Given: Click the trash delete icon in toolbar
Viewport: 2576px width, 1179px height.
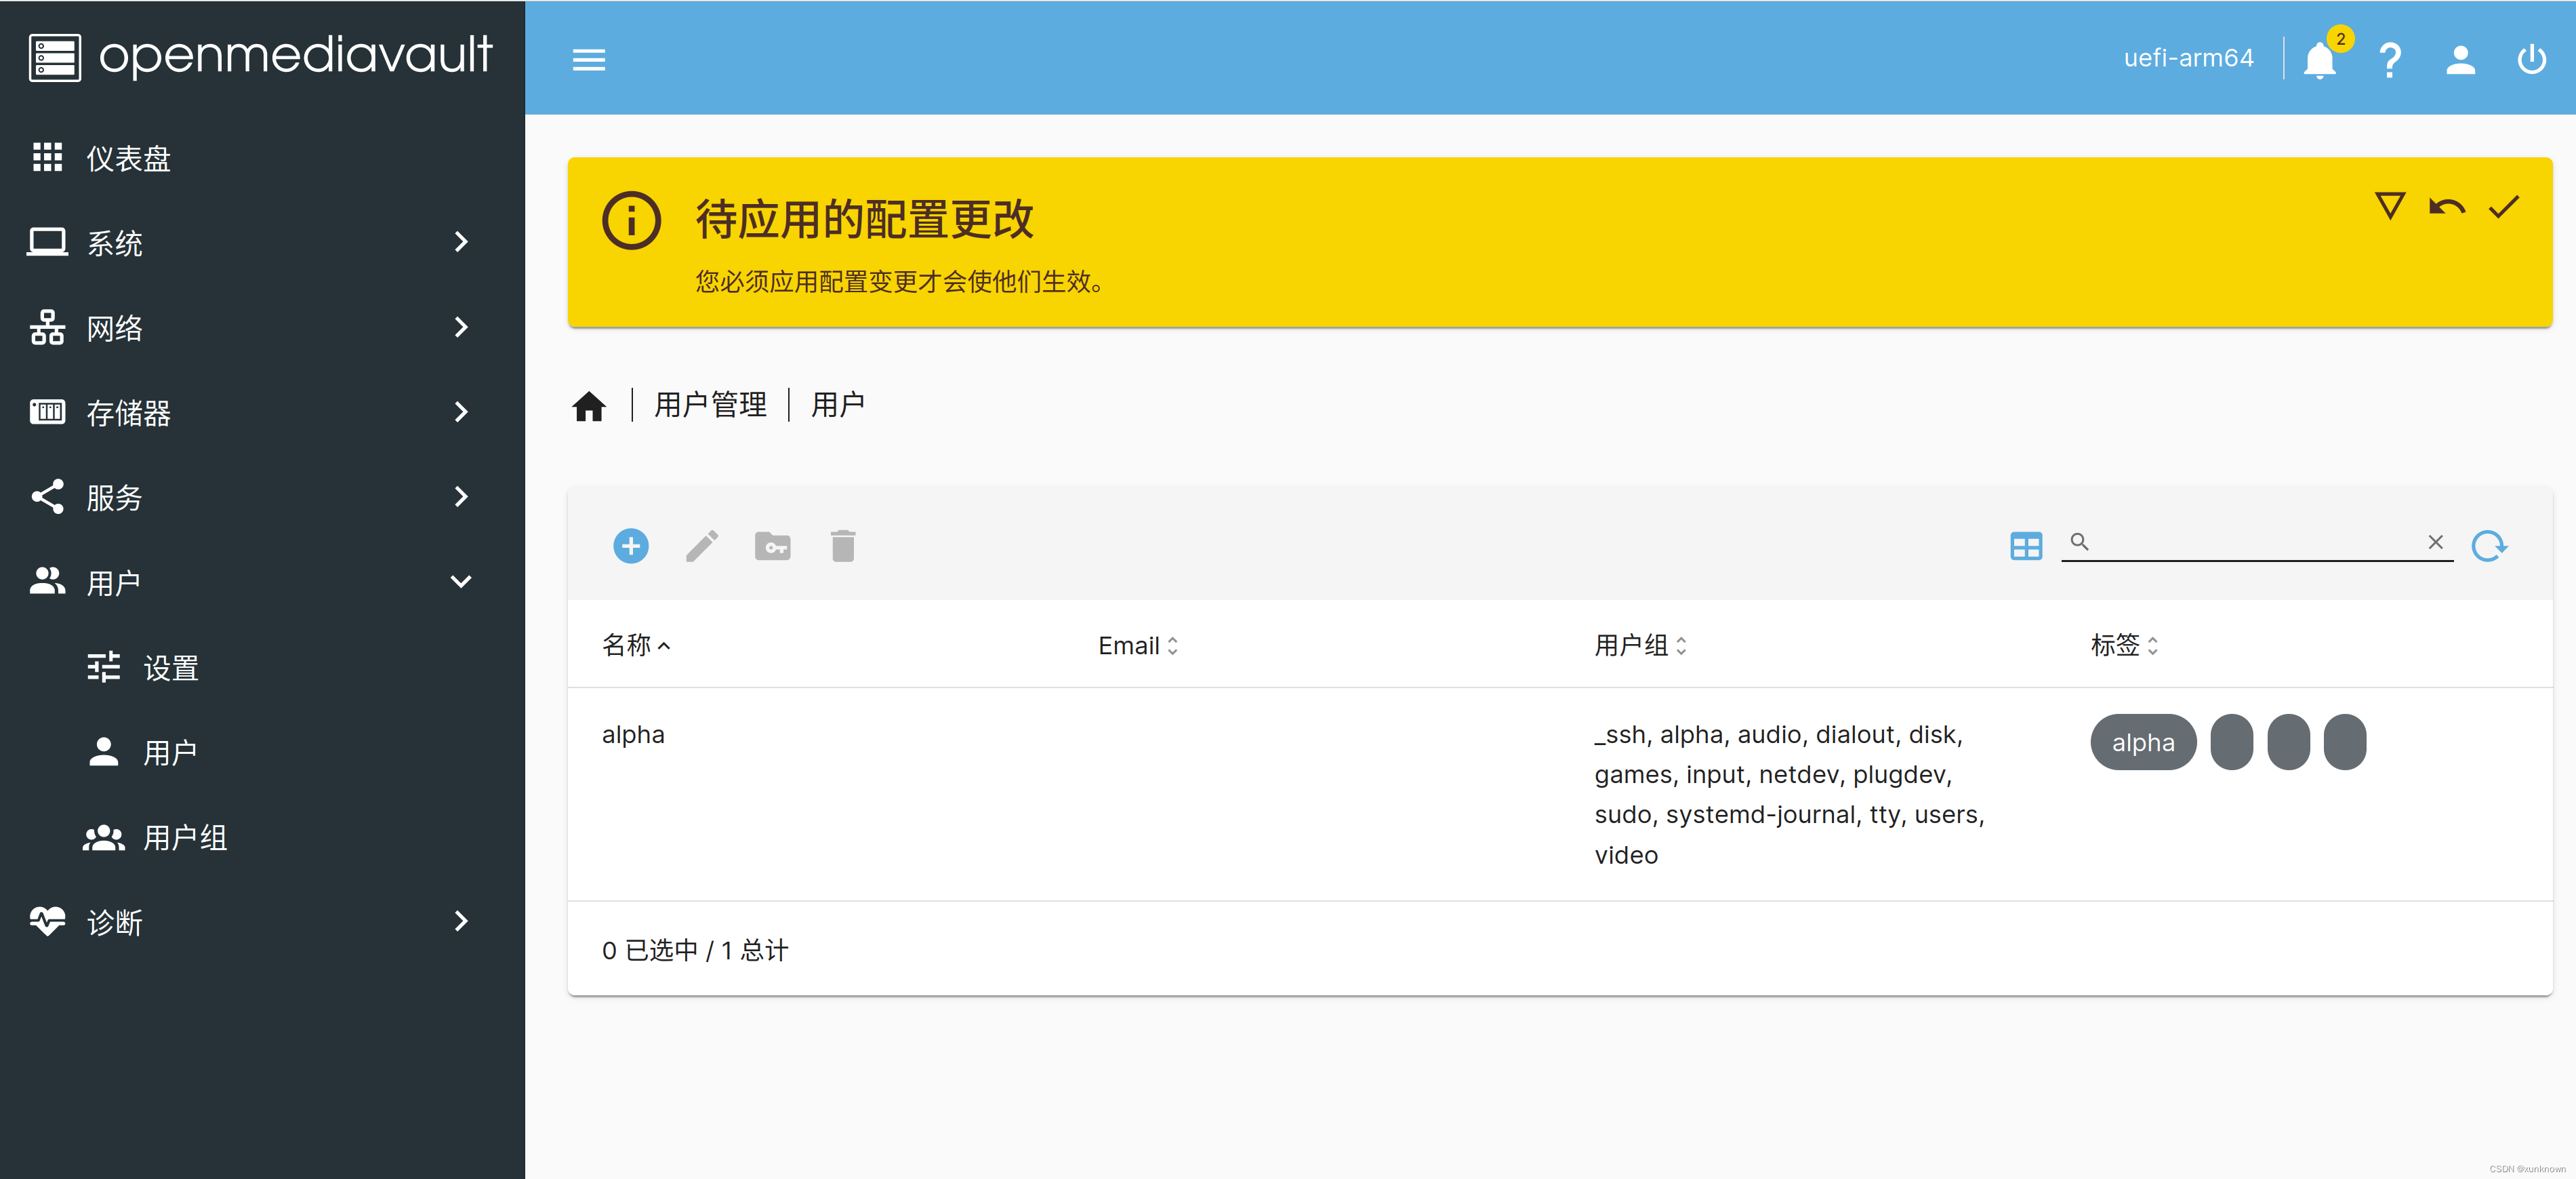Looking at the screenshot, I should 842,546.
